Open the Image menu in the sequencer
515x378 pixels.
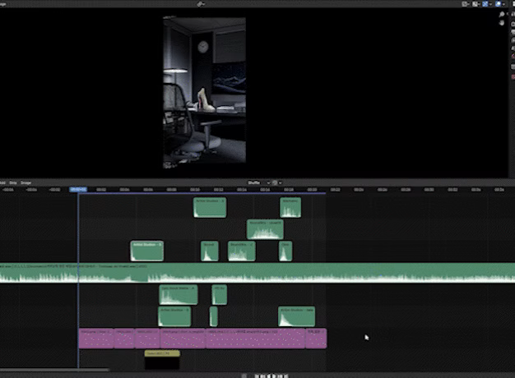click(26, 182)
